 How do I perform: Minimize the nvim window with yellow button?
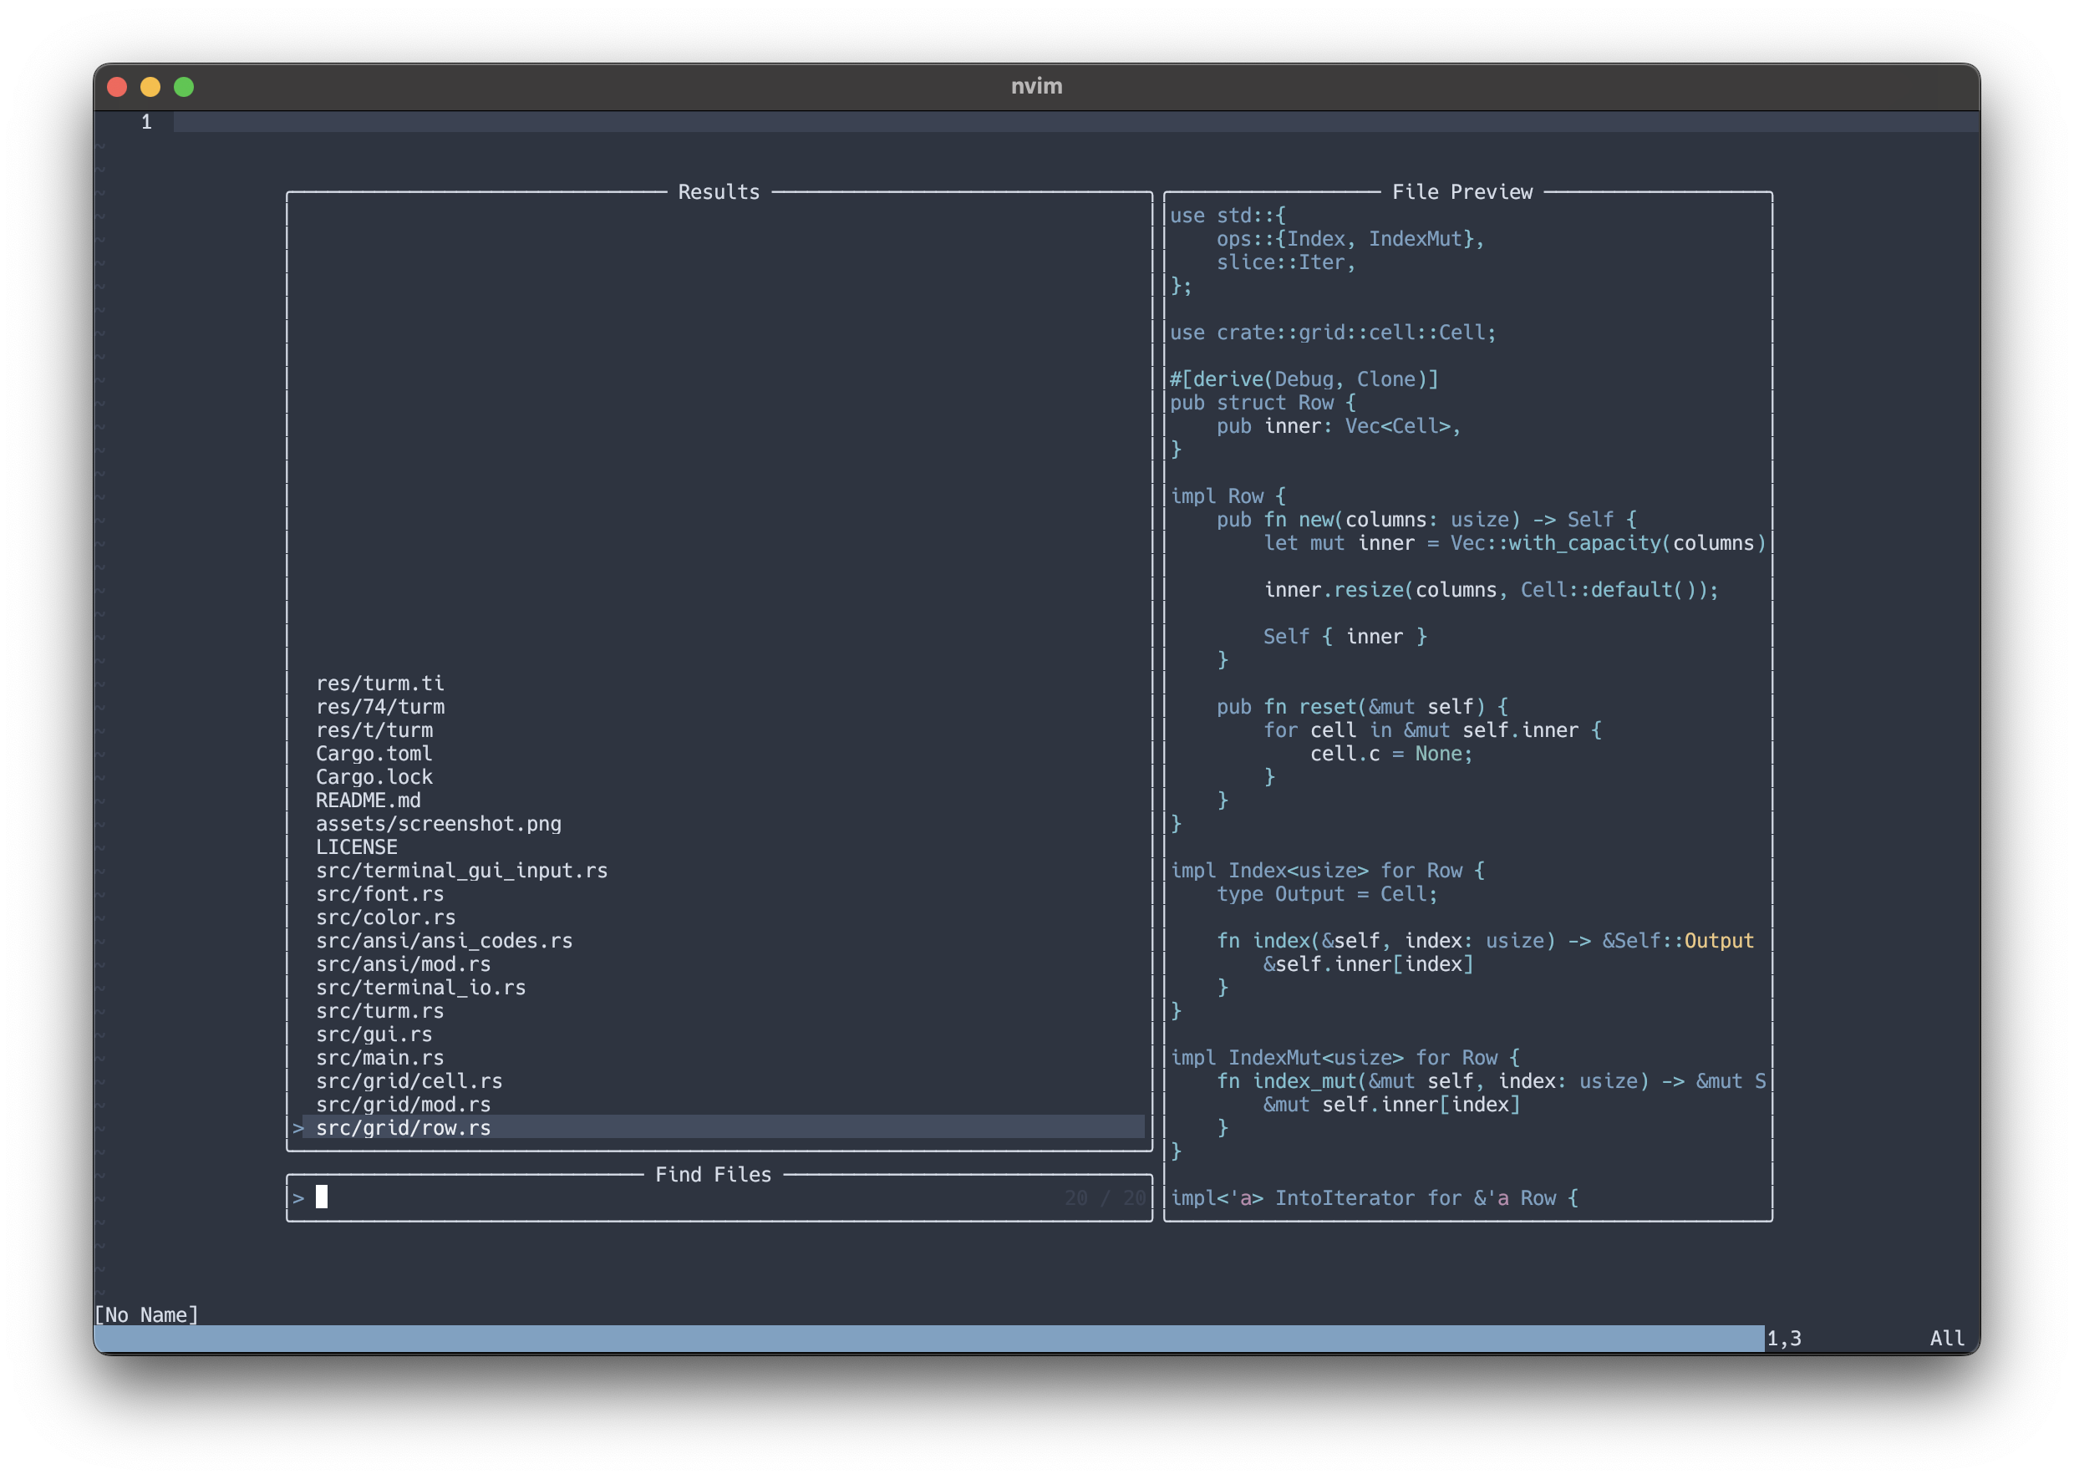coord(150,87)
